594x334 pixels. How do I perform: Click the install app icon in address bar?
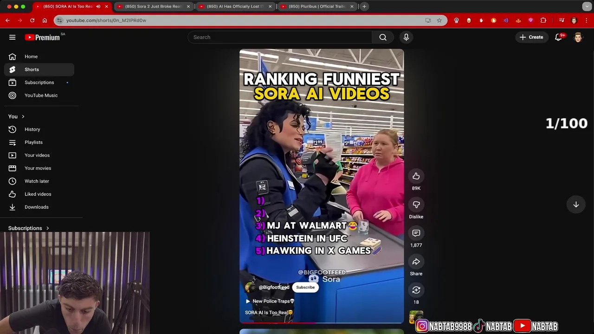(428, 20)
